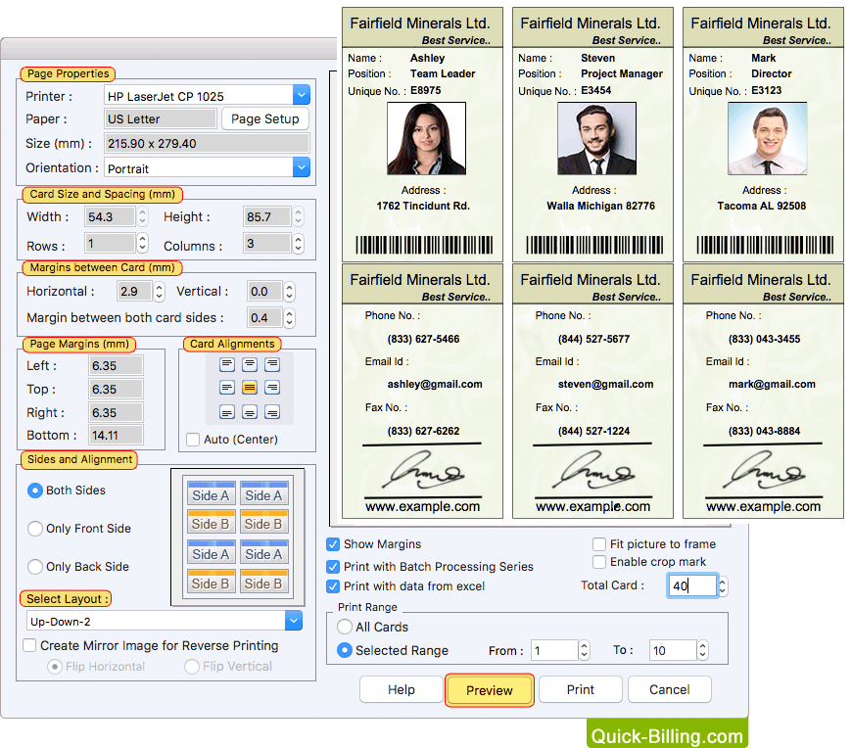Screen dimensions: 852x748
Task: Adjust the card Height stepper
Action: click(x=298, y=216)
